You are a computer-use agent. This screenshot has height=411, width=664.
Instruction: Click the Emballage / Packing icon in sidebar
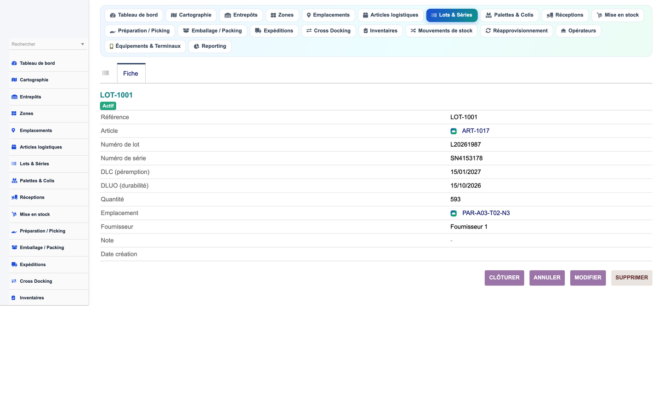point(14,247)
